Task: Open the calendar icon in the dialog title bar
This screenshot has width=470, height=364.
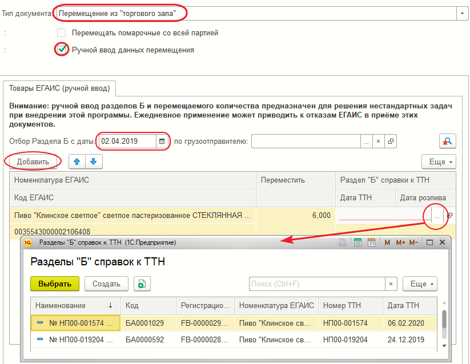Action: coord(371,242)
